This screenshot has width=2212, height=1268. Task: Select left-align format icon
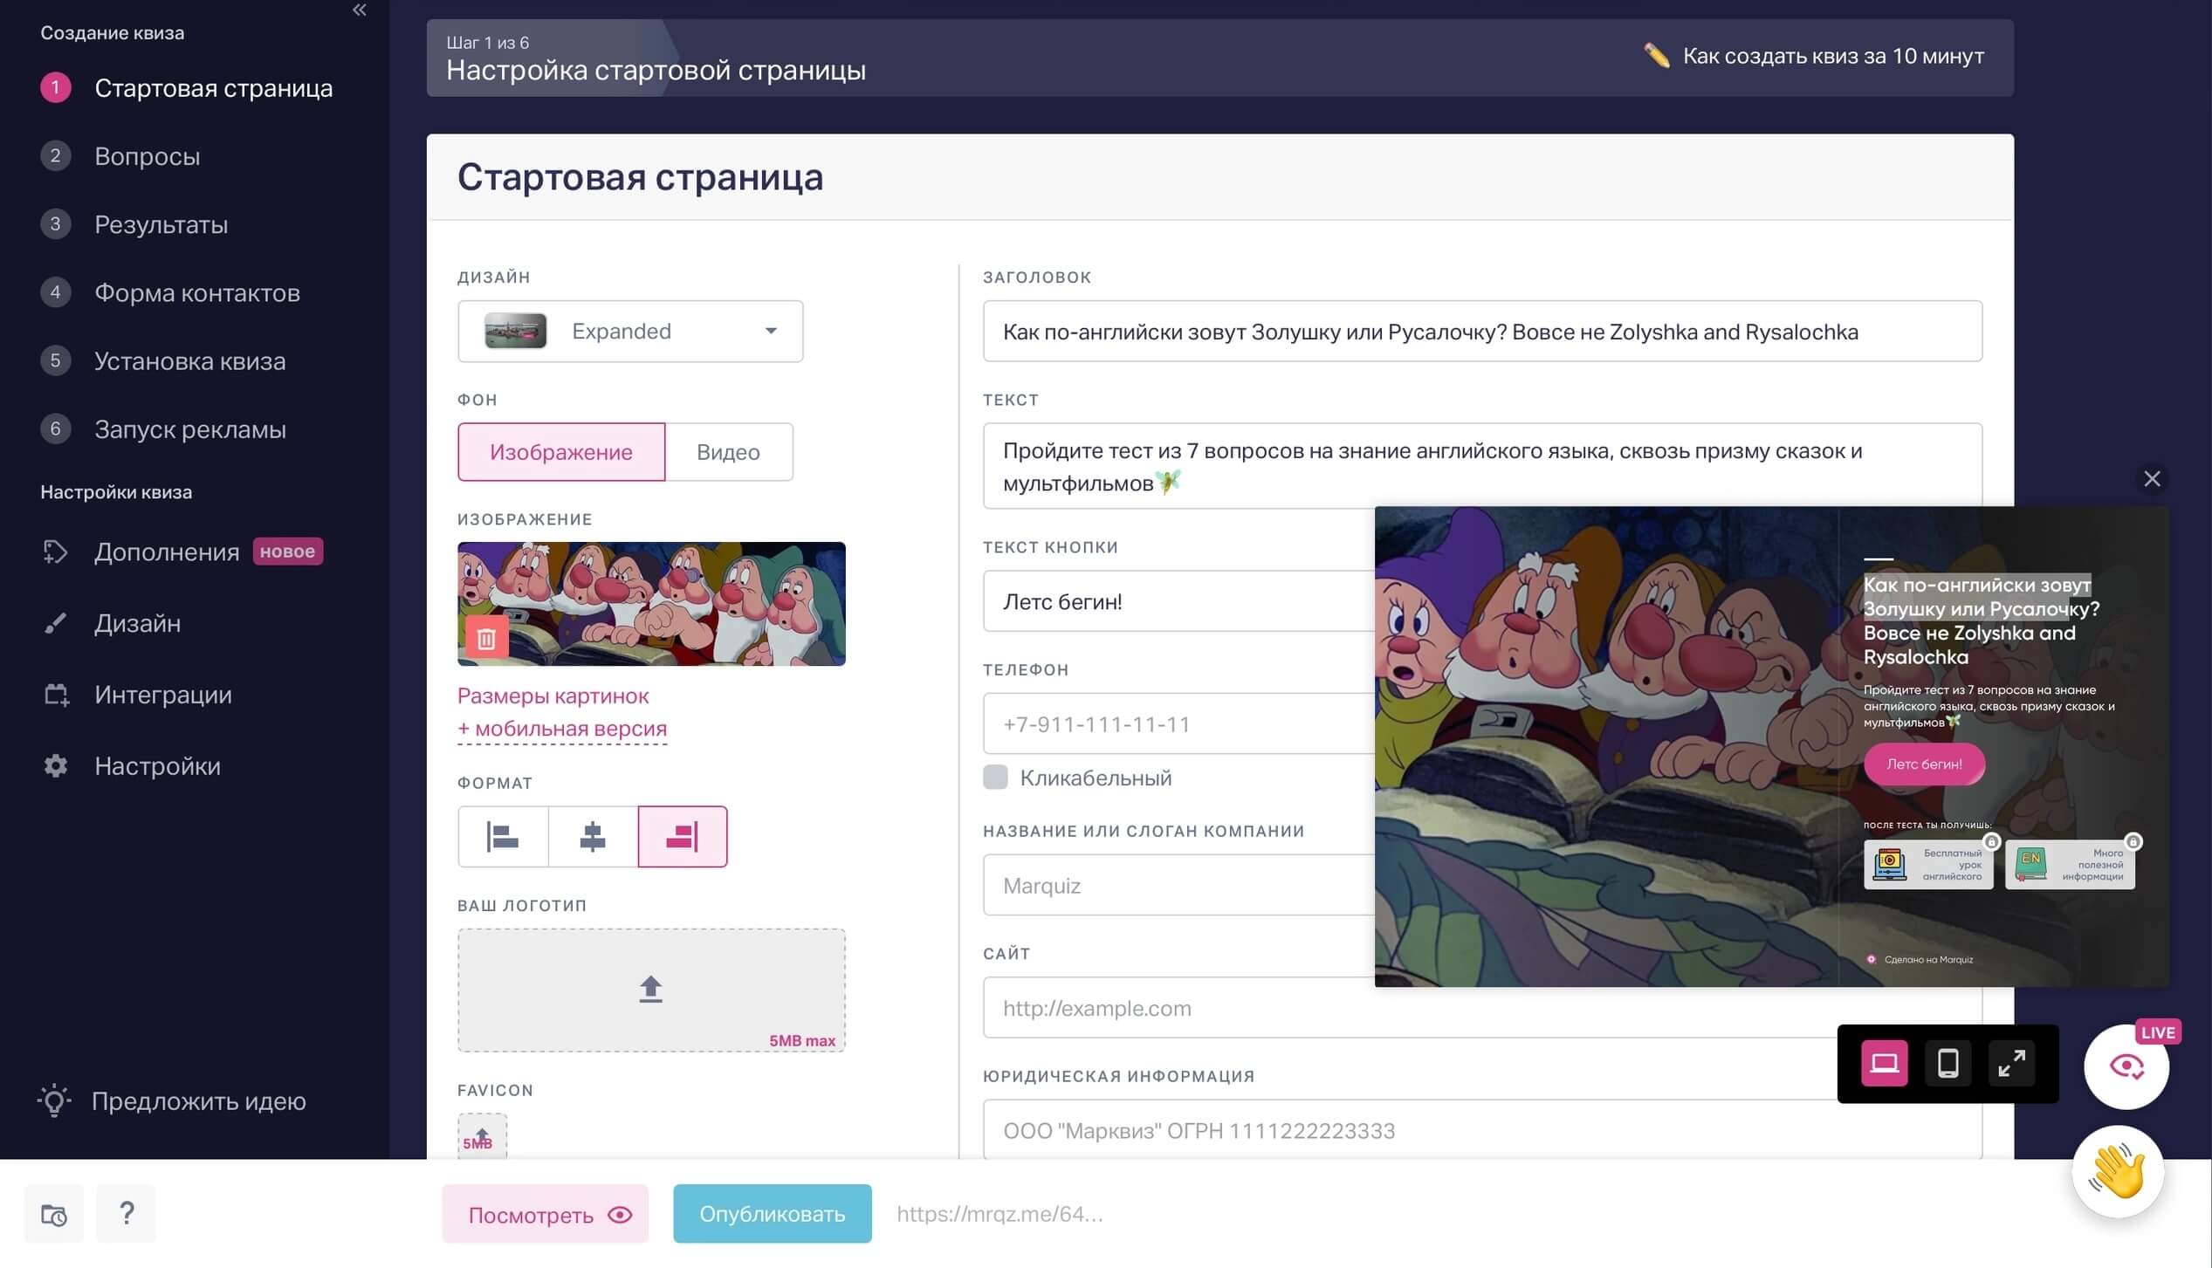(503, 836)
